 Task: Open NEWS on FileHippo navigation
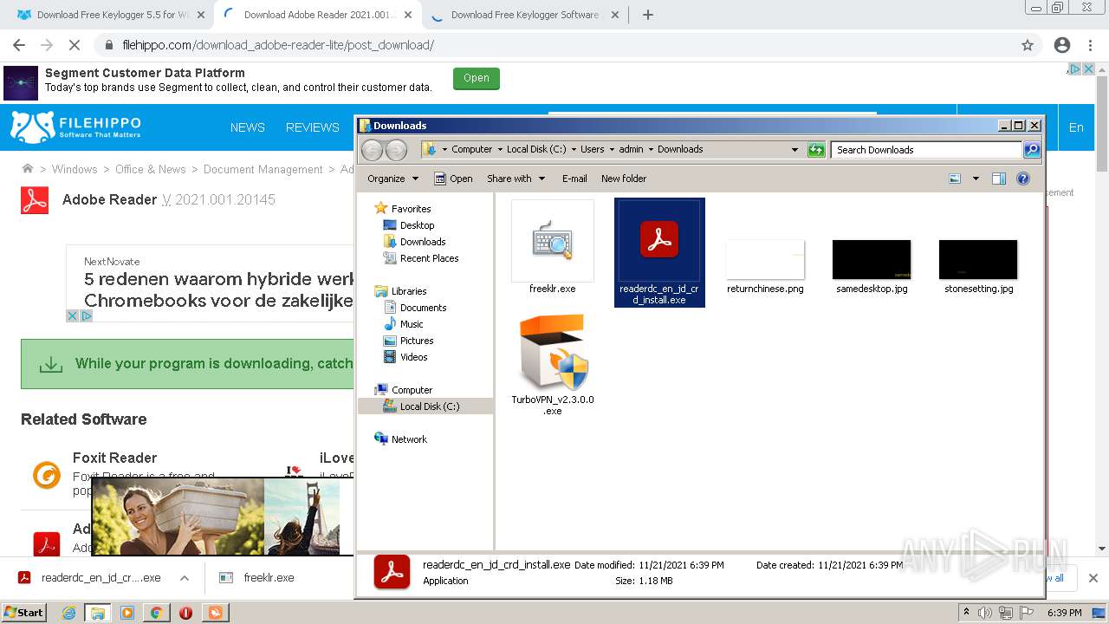248,127
